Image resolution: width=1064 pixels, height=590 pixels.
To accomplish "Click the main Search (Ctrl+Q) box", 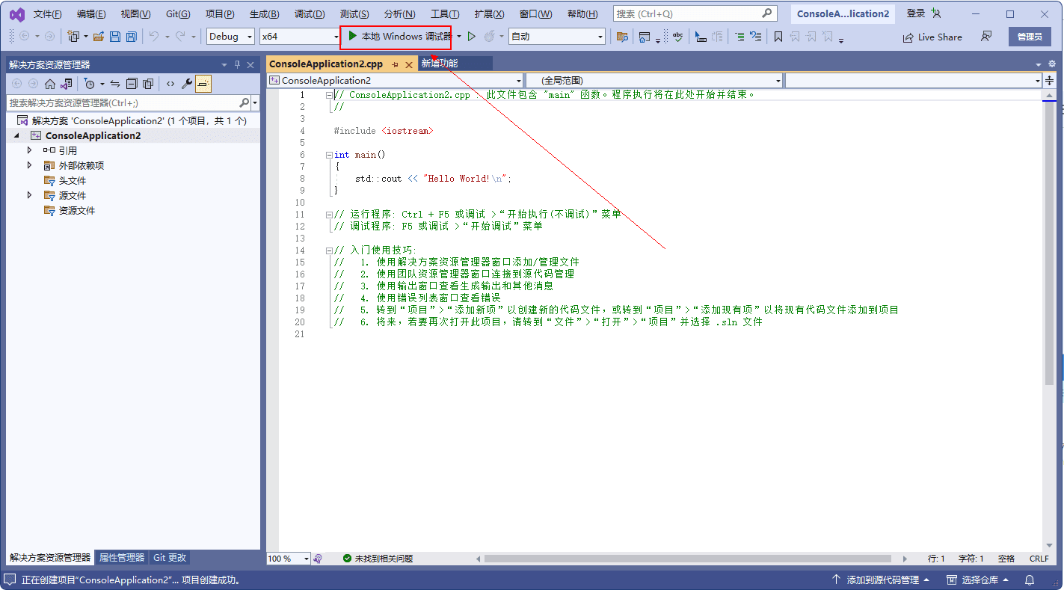I will tap(695, 13).
